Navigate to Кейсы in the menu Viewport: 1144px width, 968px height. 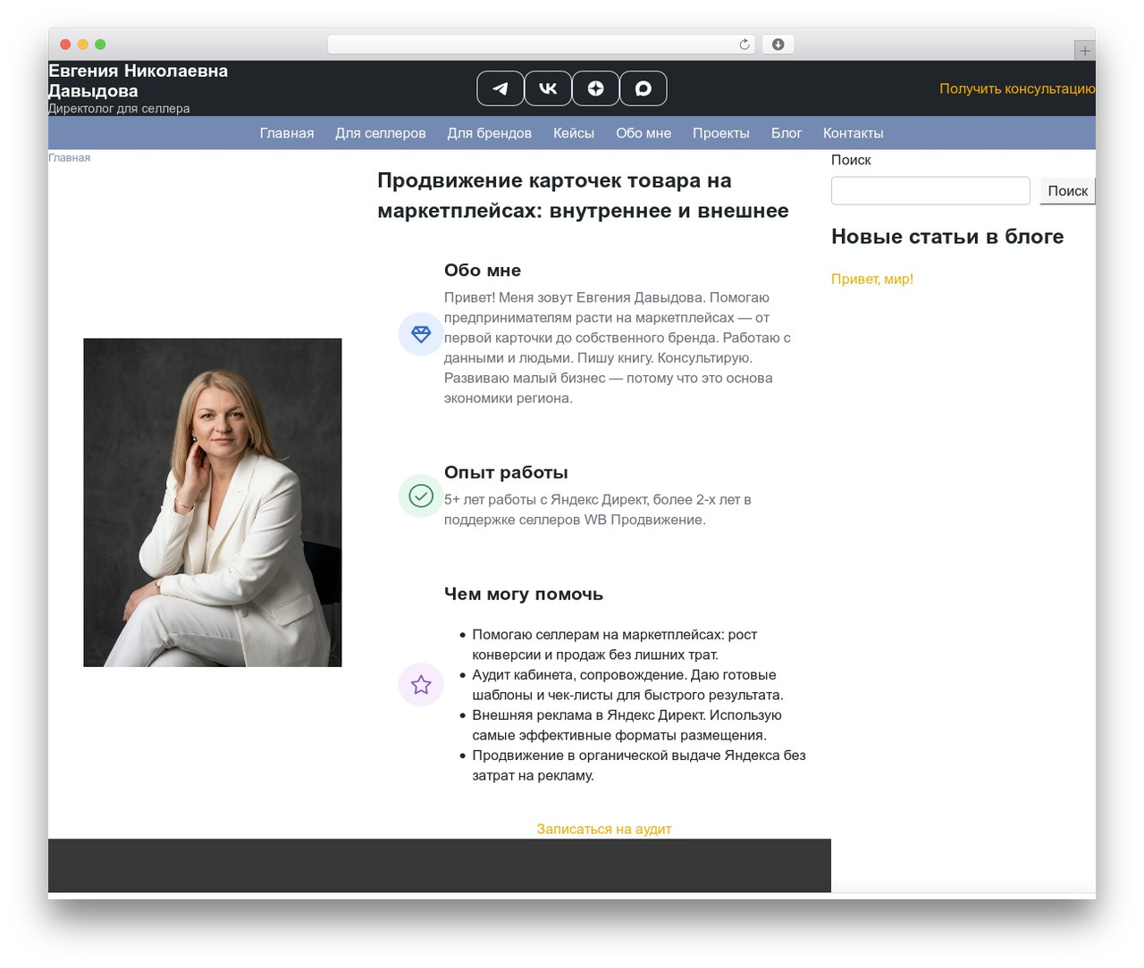pos(574,133)
